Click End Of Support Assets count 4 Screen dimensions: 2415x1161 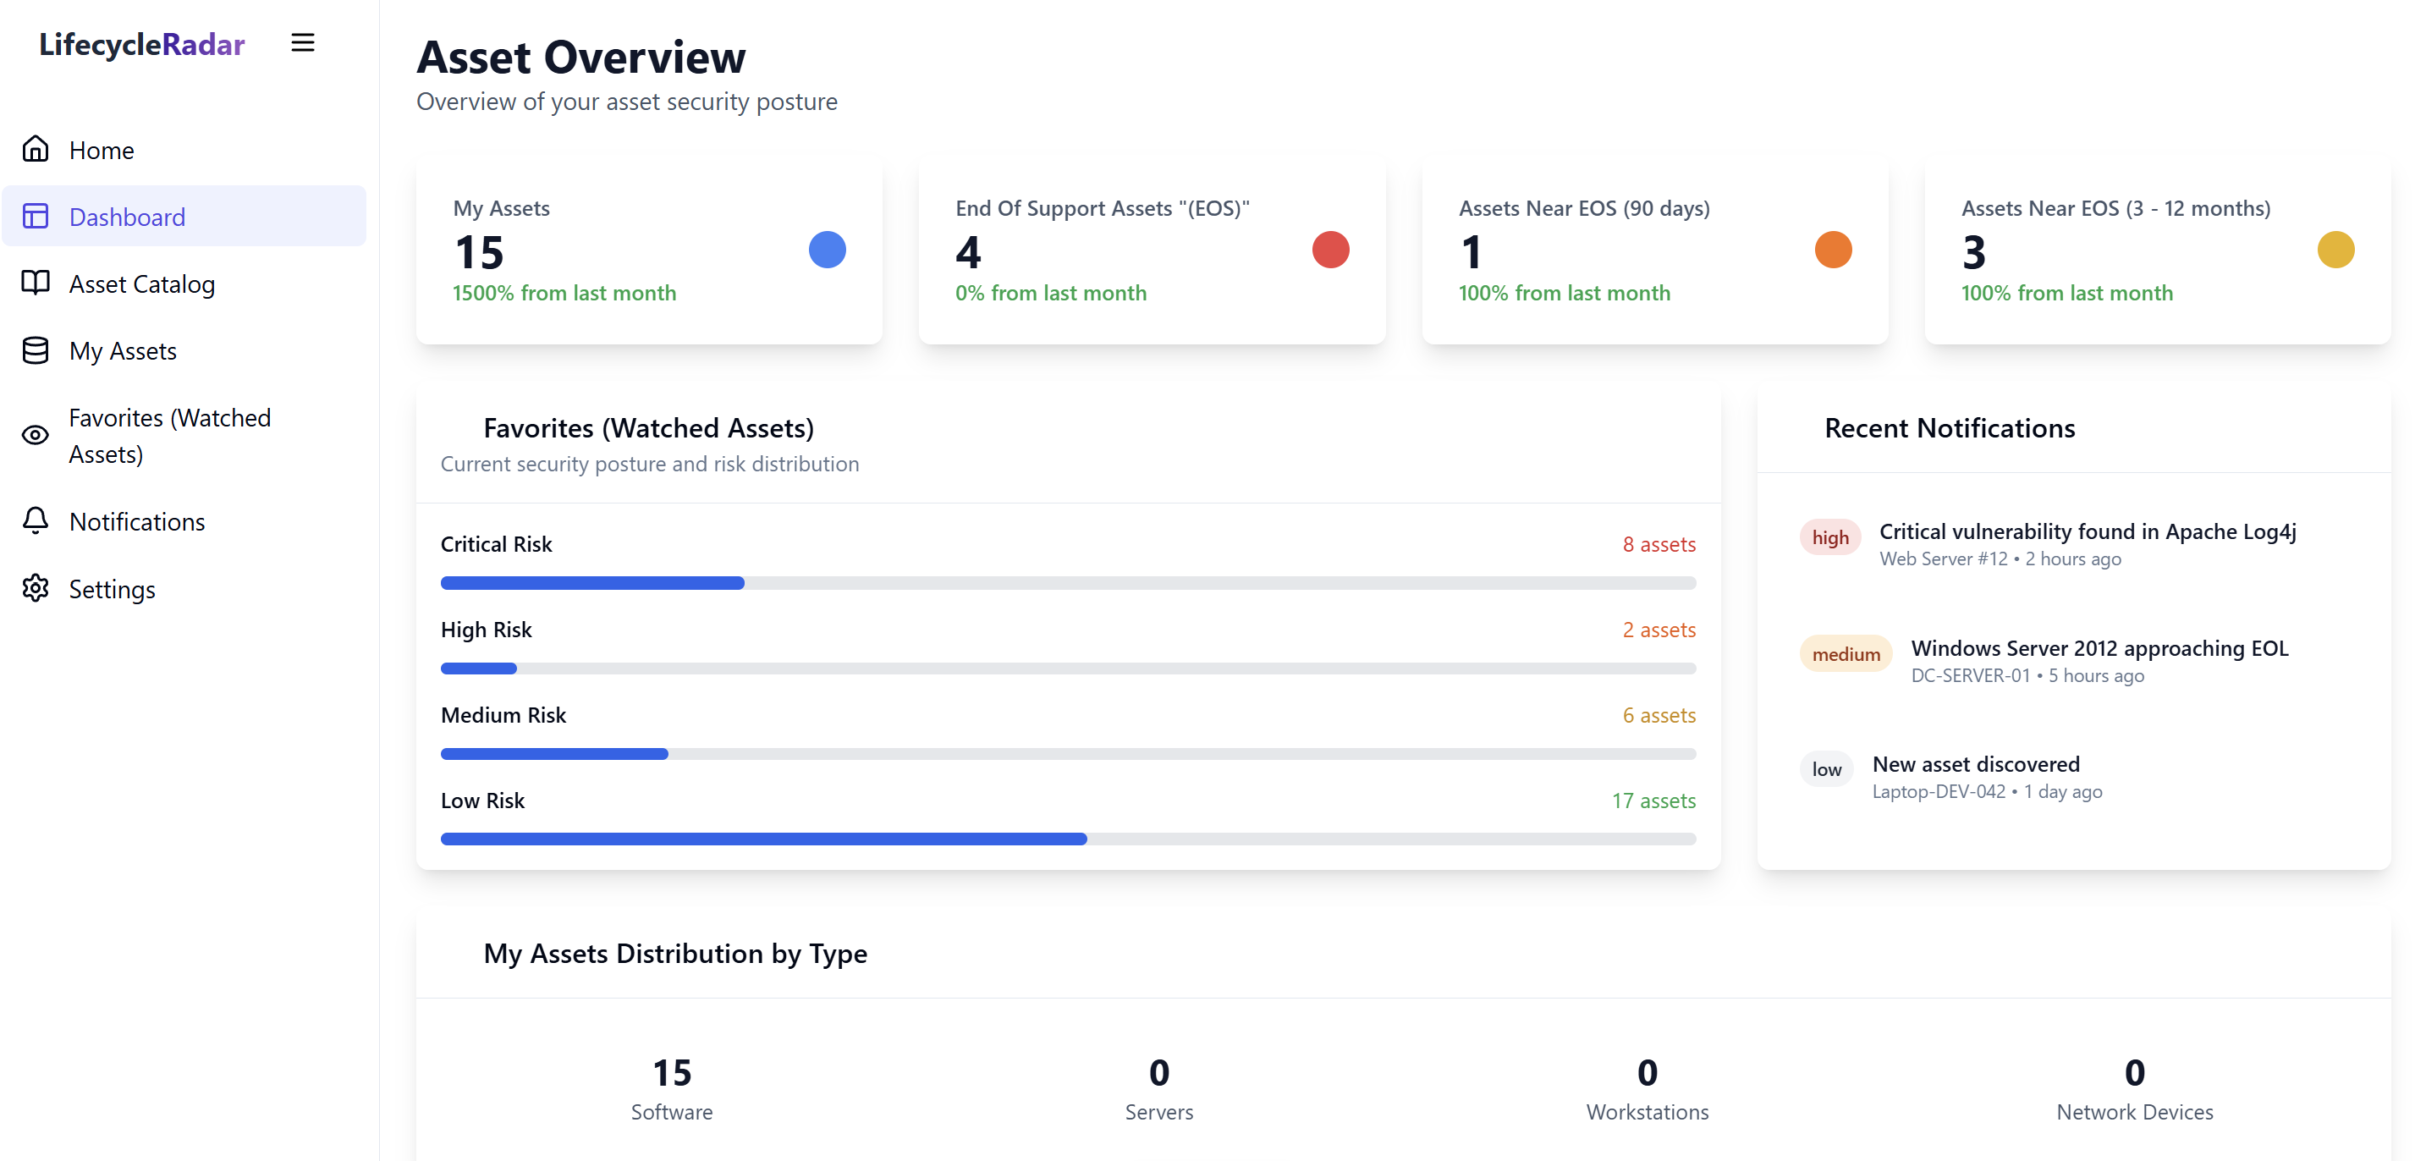point(967,251)
